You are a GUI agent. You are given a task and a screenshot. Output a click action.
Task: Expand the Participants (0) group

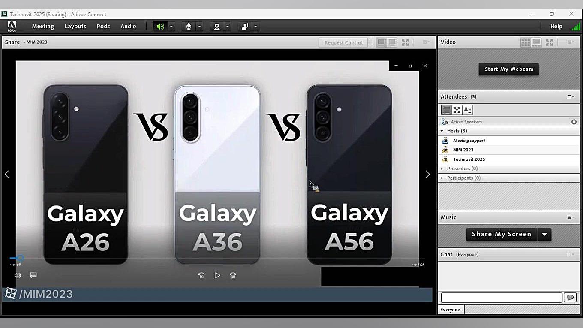tap(442, 178)
